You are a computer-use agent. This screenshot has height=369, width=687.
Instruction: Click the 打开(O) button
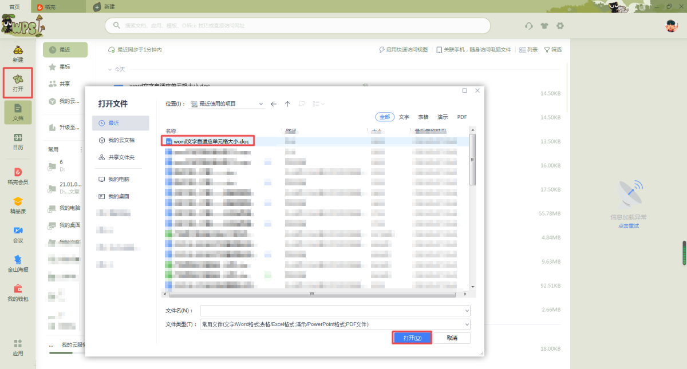tap(412, 338)
